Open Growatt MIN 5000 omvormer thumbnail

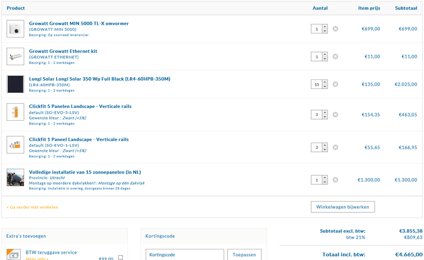point(15,29)
